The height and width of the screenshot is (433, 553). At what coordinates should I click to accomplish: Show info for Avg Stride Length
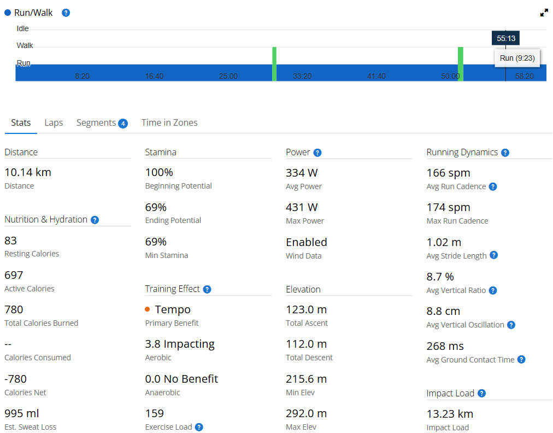click(494, 255)
